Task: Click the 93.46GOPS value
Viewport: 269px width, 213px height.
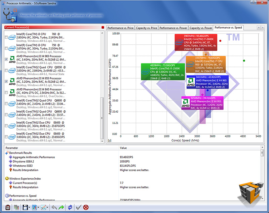Action: [x=126, y=157]
